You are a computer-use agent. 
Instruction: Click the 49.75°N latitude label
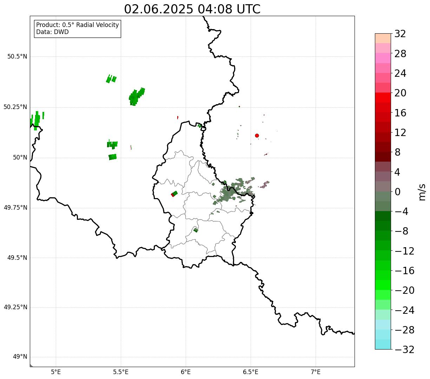(x=15, y=208)
